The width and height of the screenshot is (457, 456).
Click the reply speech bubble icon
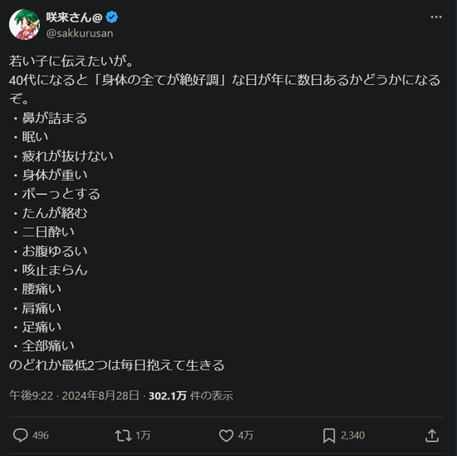tap(21, 435)
